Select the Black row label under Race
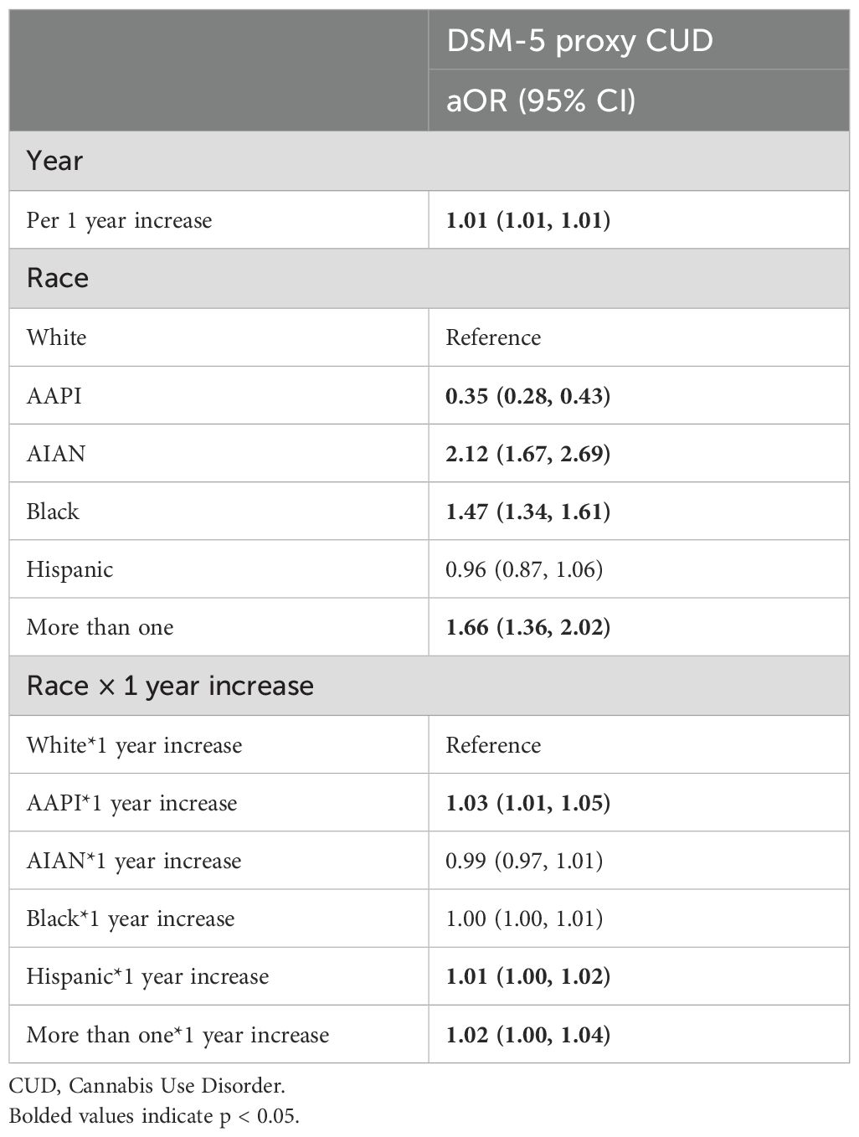The width and height of the screenshot is (859, 1137). pos(53,512)
